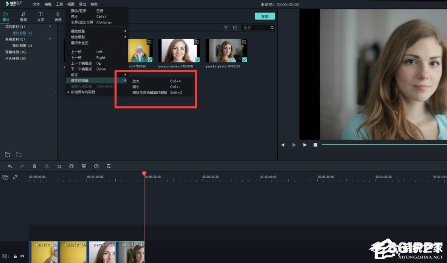
Task: Open the color palette tool
Action: pos(72,166)
